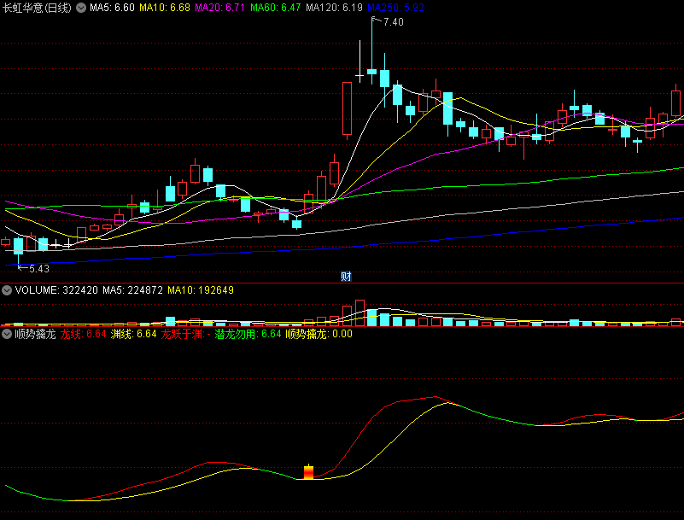Image resolution: width=684 pixels, height=520 pixels.
Task: Select the 长虹华意(日线) chart title
Action: point(37,8)
